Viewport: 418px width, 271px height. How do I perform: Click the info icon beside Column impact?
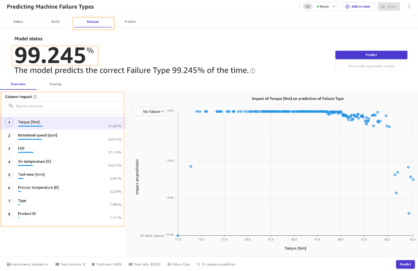[35, 96]
